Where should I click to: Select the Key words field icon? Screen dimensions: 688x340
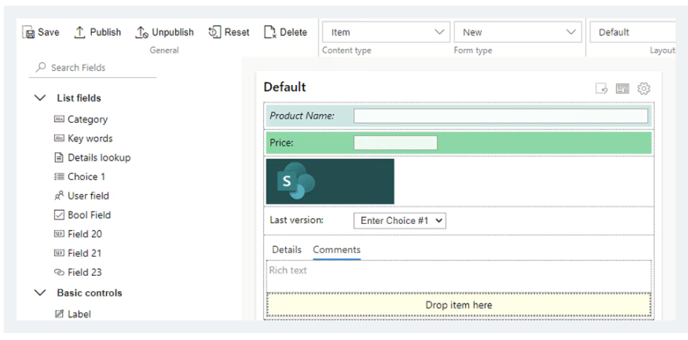click(x=59, y=138)
